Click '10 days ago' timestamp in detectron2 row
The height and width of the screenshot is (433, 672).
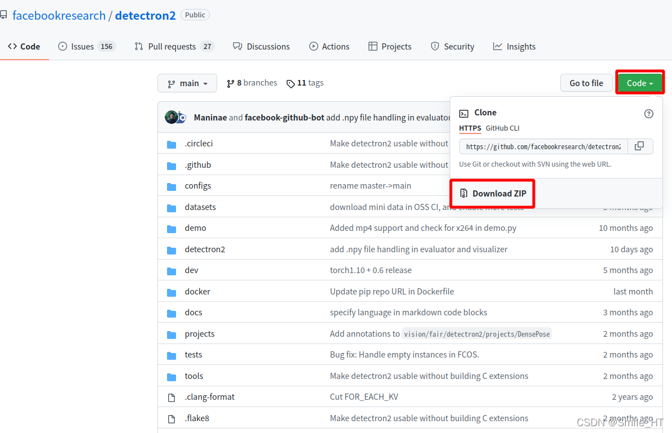pos(631,249)
